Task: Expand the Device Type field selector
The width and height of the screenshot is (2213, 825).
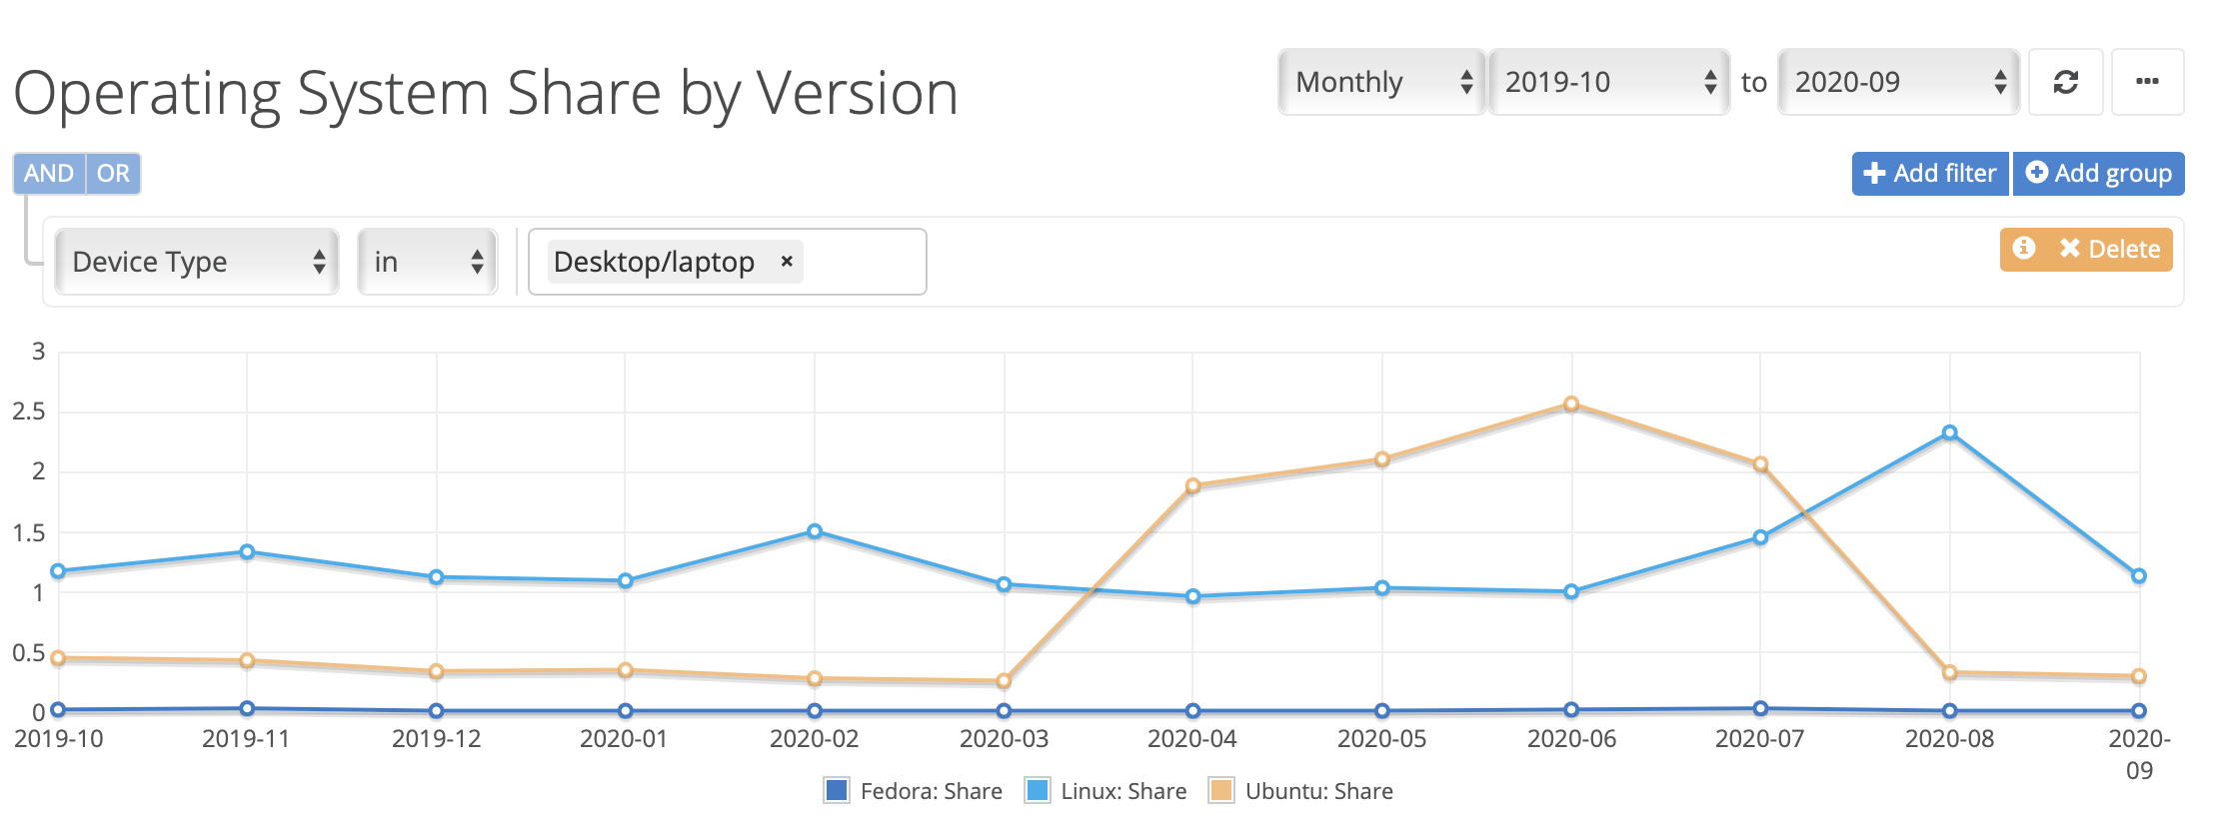Action: coord(197,262)
